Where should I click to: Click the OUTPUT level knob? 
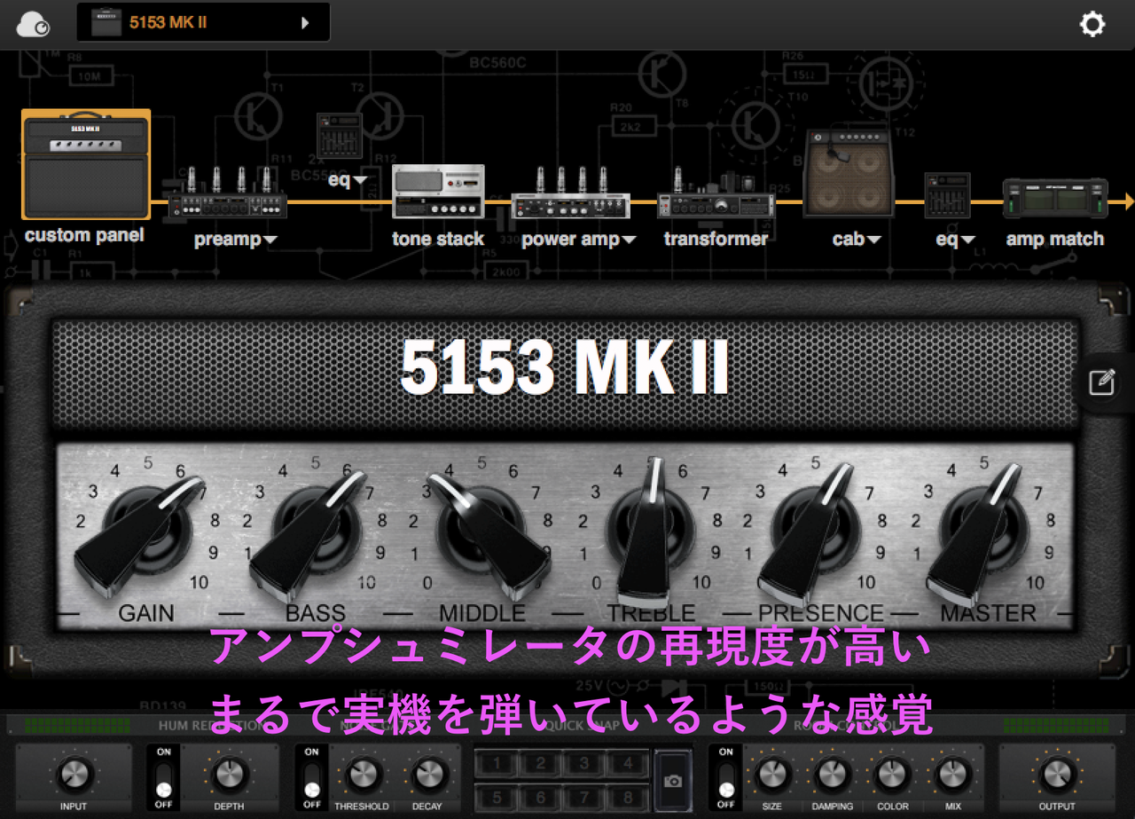(1057, 775)
